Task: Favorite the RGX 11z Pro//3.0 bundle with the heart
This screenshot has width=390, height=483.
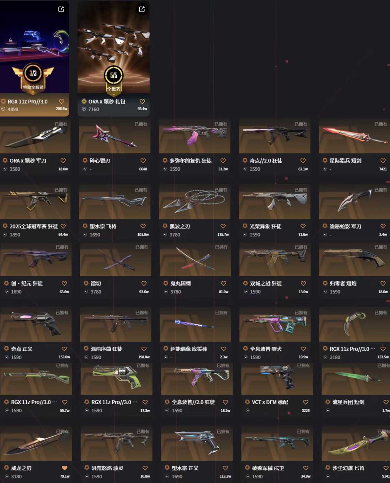Action: [61, 102]
